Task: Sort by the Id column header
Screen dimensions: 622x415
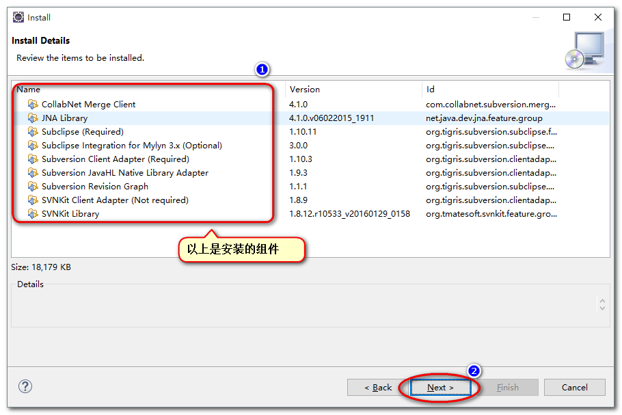Action: [x=490, y=90]
